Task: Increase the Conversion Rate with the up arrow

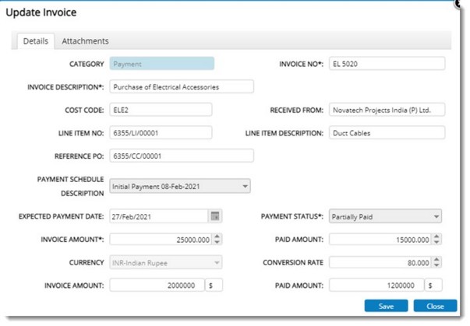Action: coord(436,259)
